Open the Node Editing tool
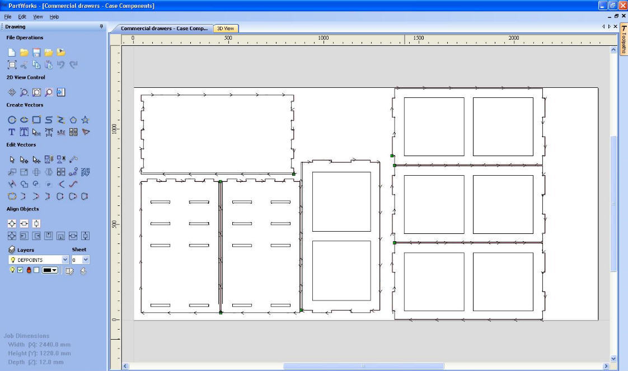Image resolution: width=628 pixels, height=371 pixels. 24,159
